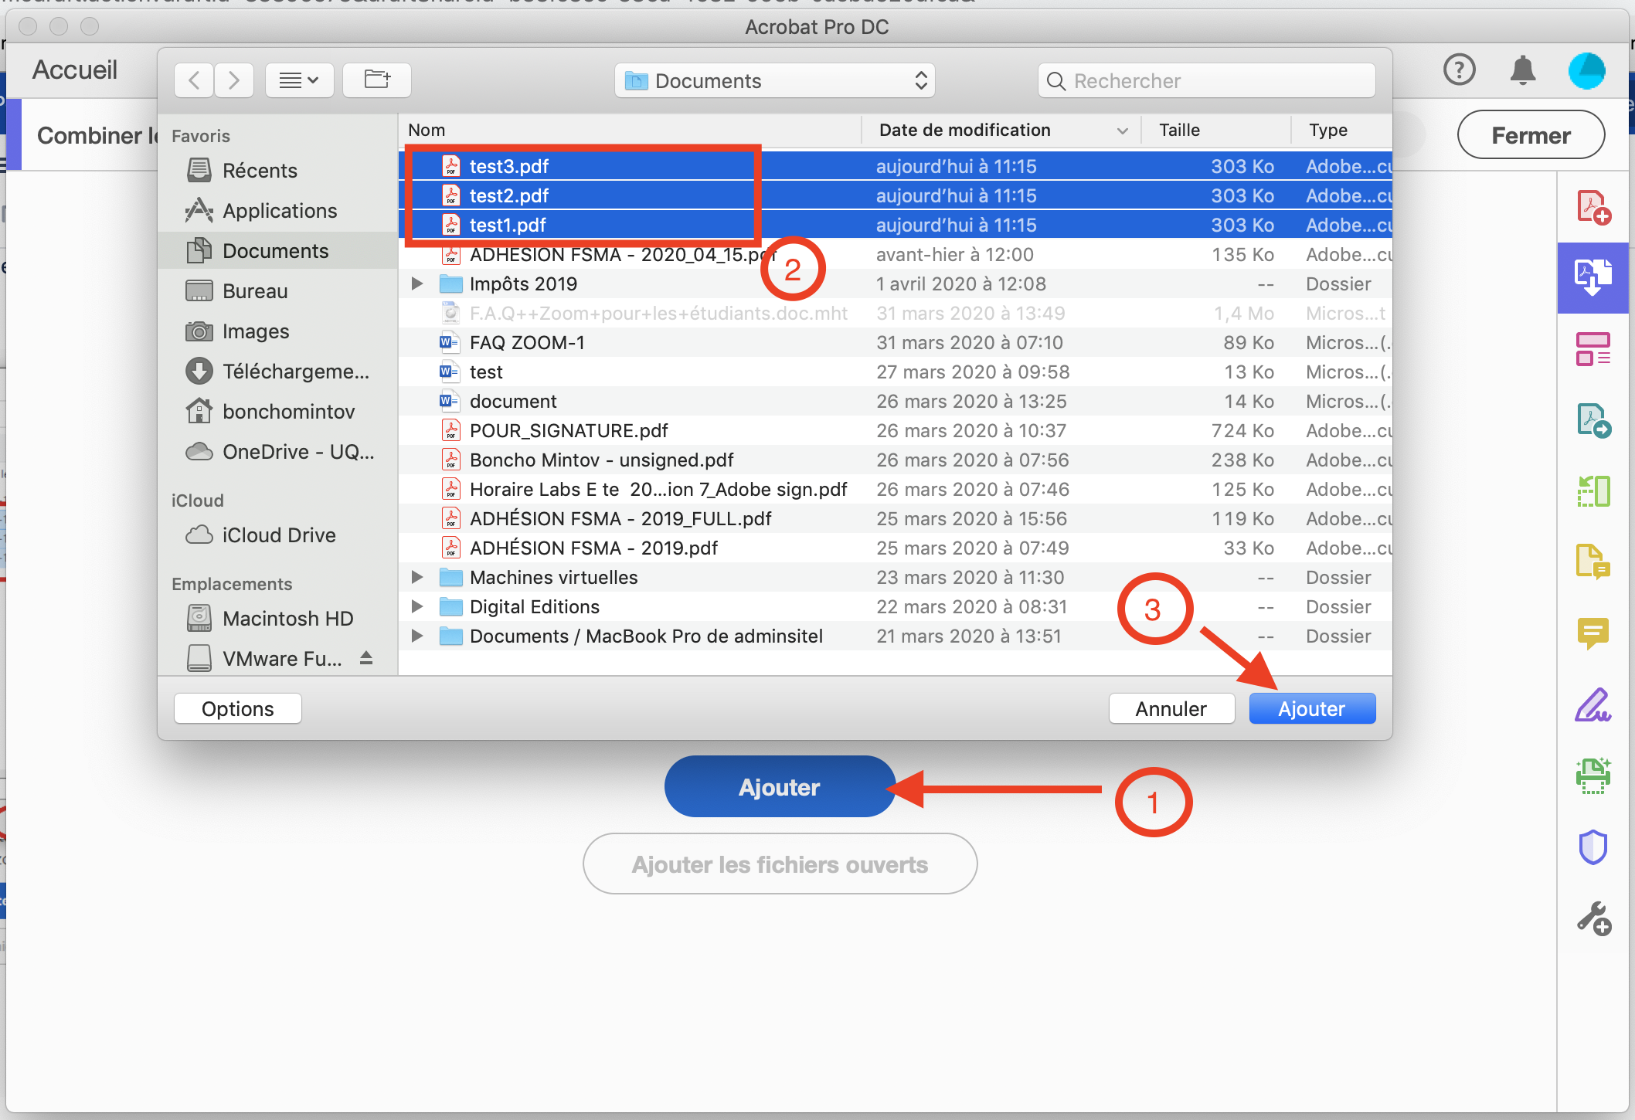Select test3.pdf in the file list
This screenshot has width=1635, height=1120.
(x=896, y=166)
